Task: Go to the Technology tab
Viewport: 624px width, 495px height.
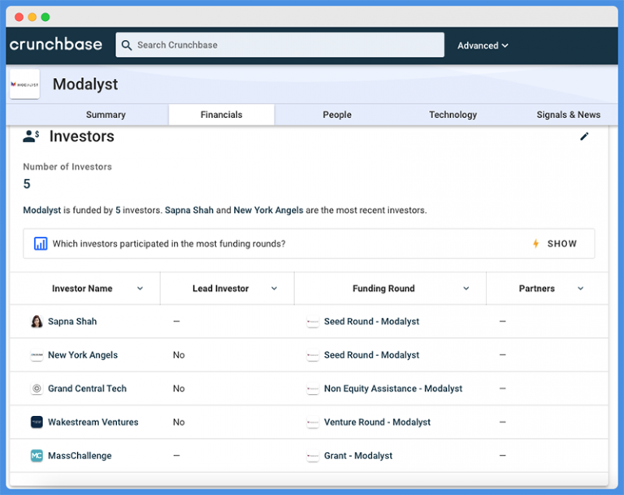Action: click(x=453, y=115)
